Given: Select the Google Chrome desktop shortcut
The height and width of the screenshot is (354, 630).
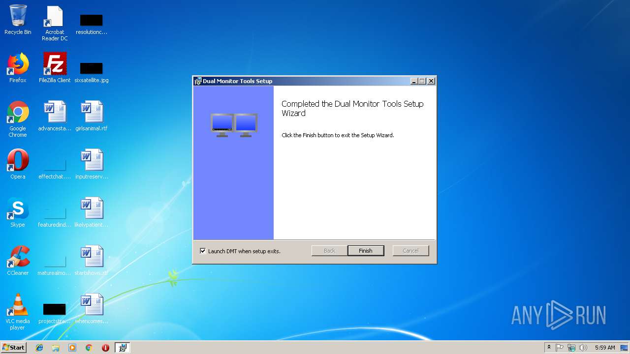Looking at the screenshot, I should pyautogui.click(x=18, y=119).
